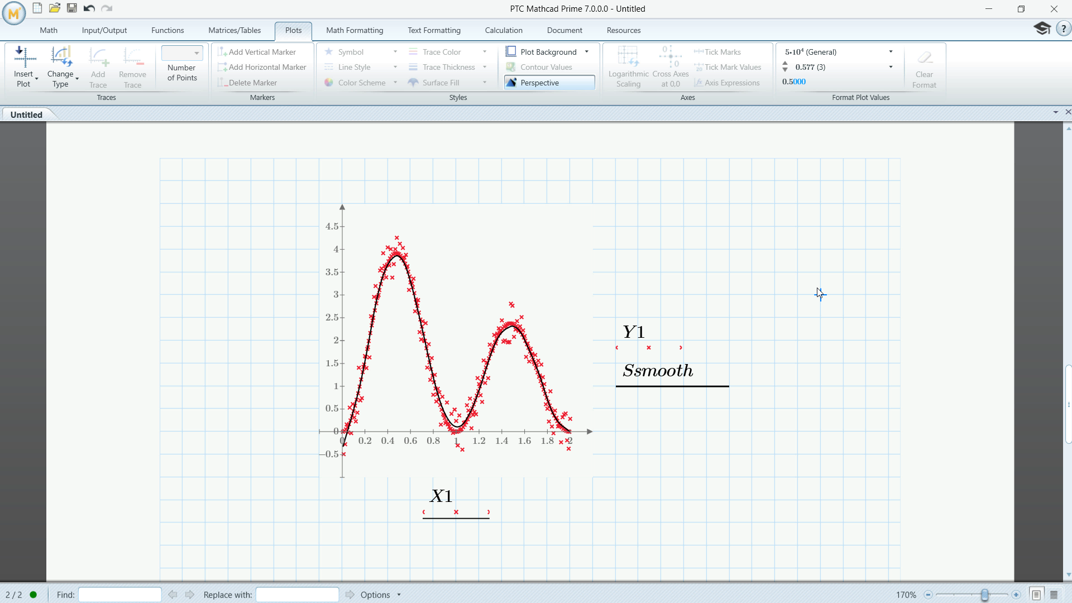Expand Plot Background dropdown arrow
1072x603 pixels.
[587, 51]
